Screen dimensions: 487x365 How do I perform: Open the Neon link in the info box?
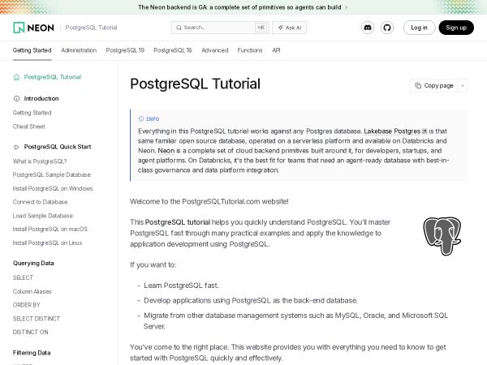[x=166, y=151]
